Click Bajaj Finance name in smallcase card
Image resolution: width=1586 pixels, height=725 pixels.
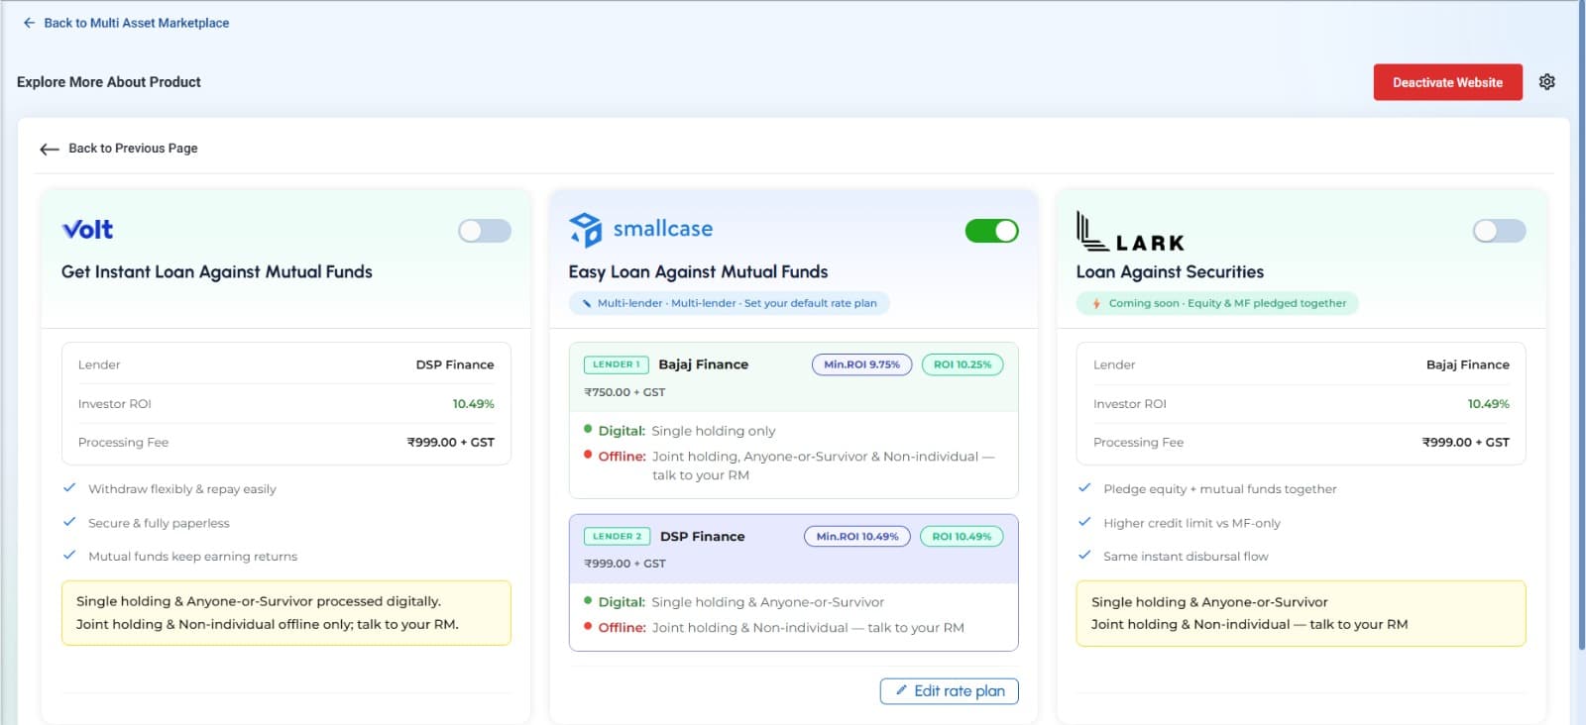coord(704,364)
